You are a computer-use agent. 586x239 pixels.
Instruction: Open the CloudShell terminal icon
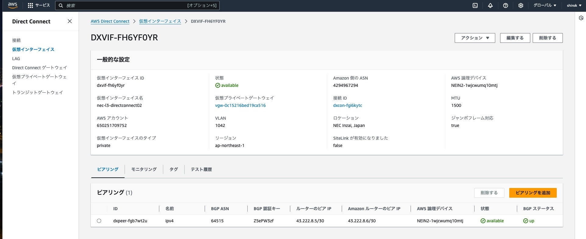coord(475,5)
